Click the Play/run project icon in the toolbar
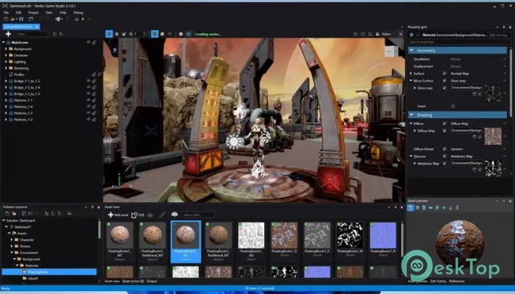Screen dimensions: 515x294 tap(82, 19)
